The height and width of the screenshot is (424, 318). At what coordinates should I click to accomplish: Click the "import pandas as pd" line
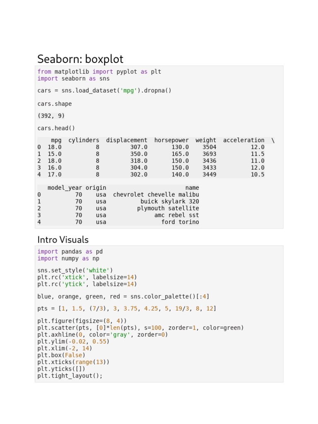[70, 251]
